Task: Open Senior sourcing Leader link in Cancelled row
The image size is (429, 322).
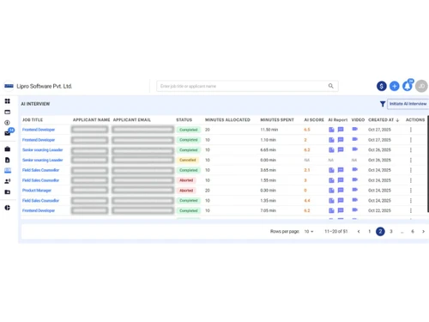Action: point(43,160)
